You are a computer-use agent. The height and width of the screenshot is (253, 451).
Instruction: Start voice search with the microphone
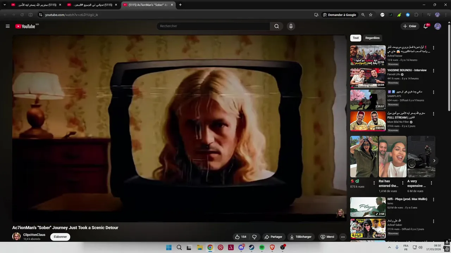tap(291, 26)
